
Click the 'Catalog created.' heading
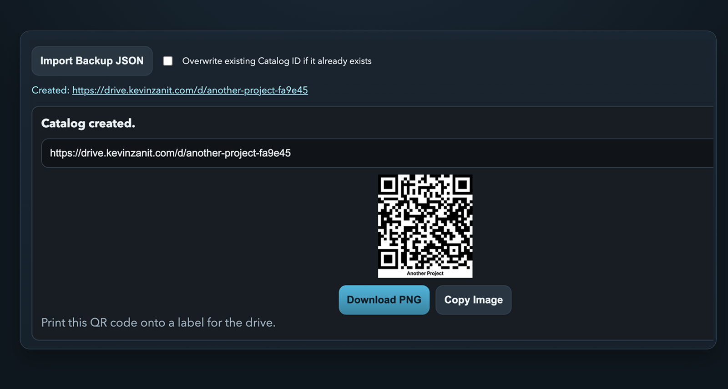[88, 123]
